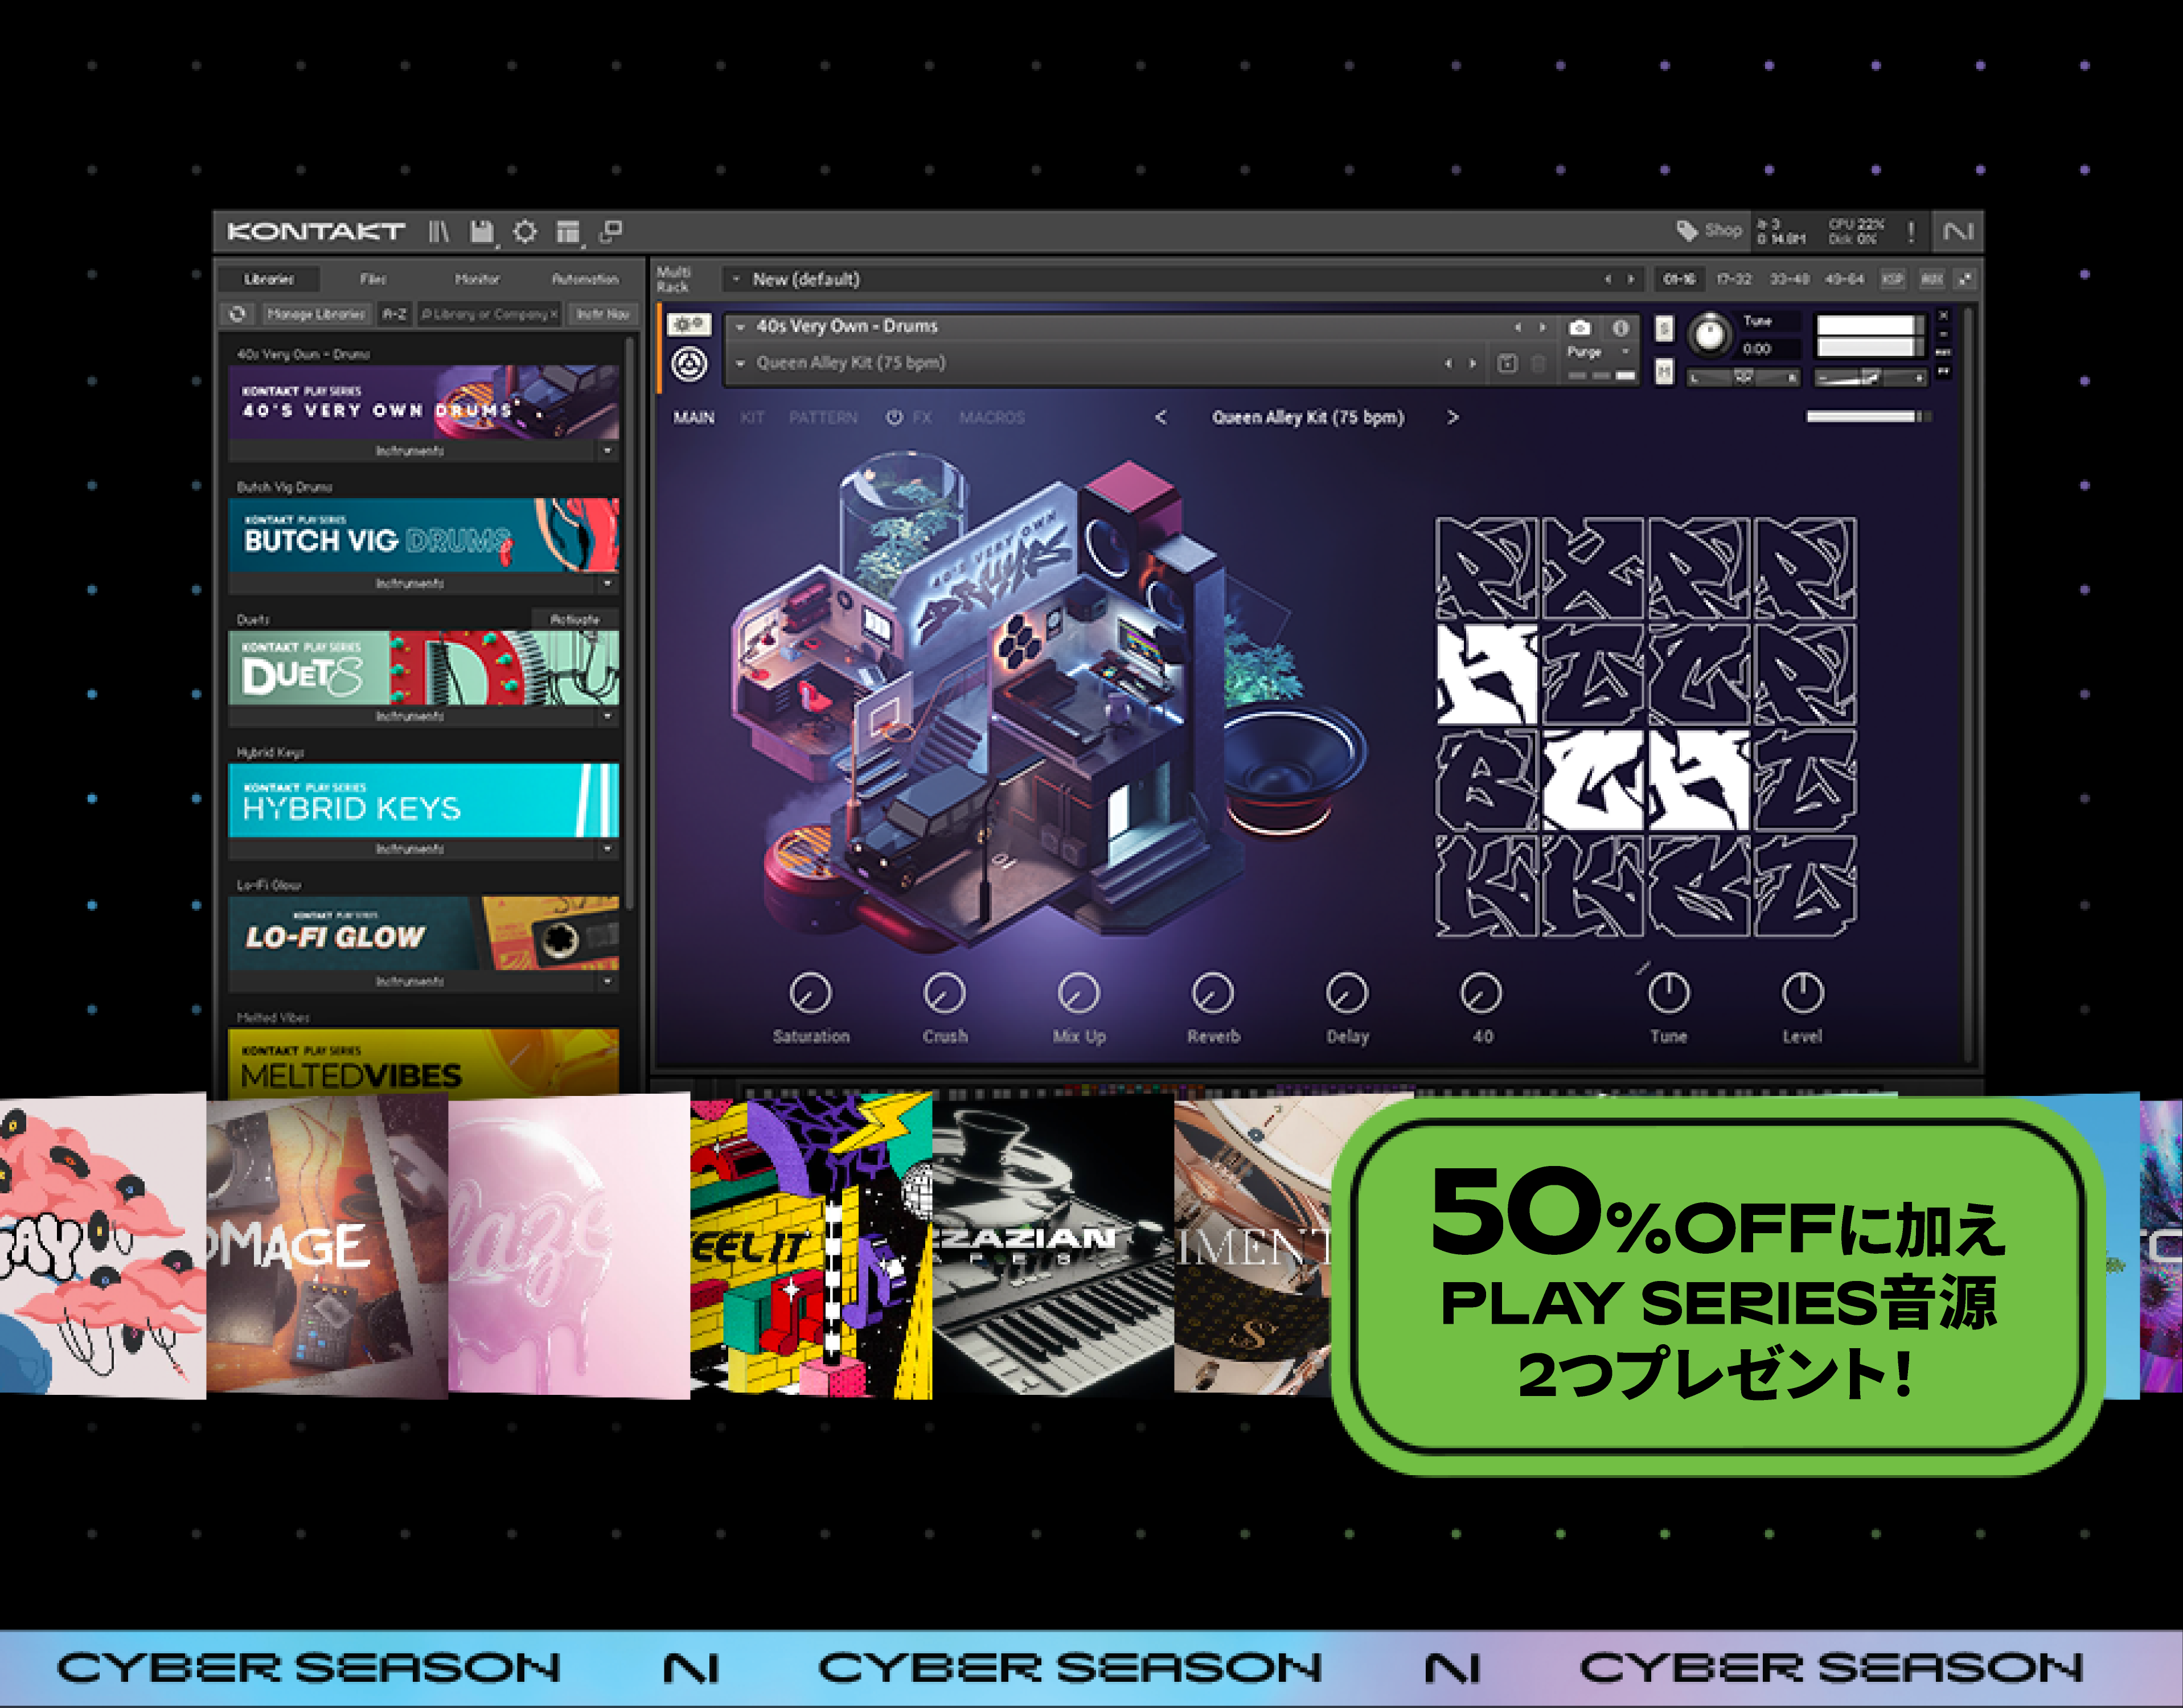Click the snapshot camera icon

tap(1579, 328)
